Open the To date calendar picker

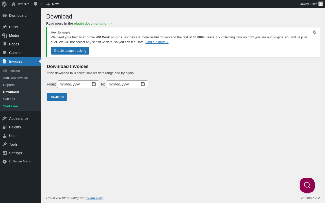point(143,84)
